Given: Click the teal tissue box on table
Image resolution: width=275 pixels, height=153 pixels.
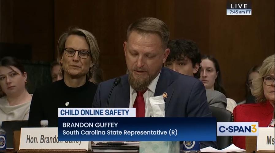Looking at the screenshot, I should click(x=159, y=147).
